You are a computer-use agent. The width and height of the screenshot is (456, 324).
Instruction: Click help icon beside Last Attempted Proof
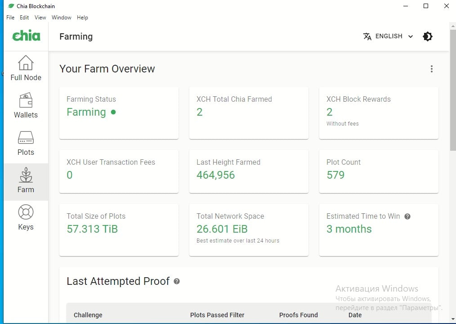pos(177,281)
